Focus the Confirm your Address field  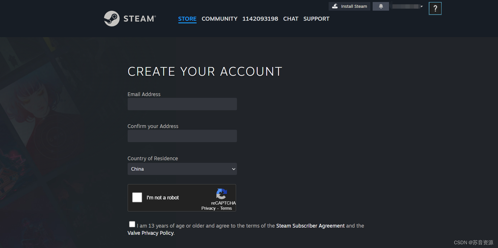182,136
